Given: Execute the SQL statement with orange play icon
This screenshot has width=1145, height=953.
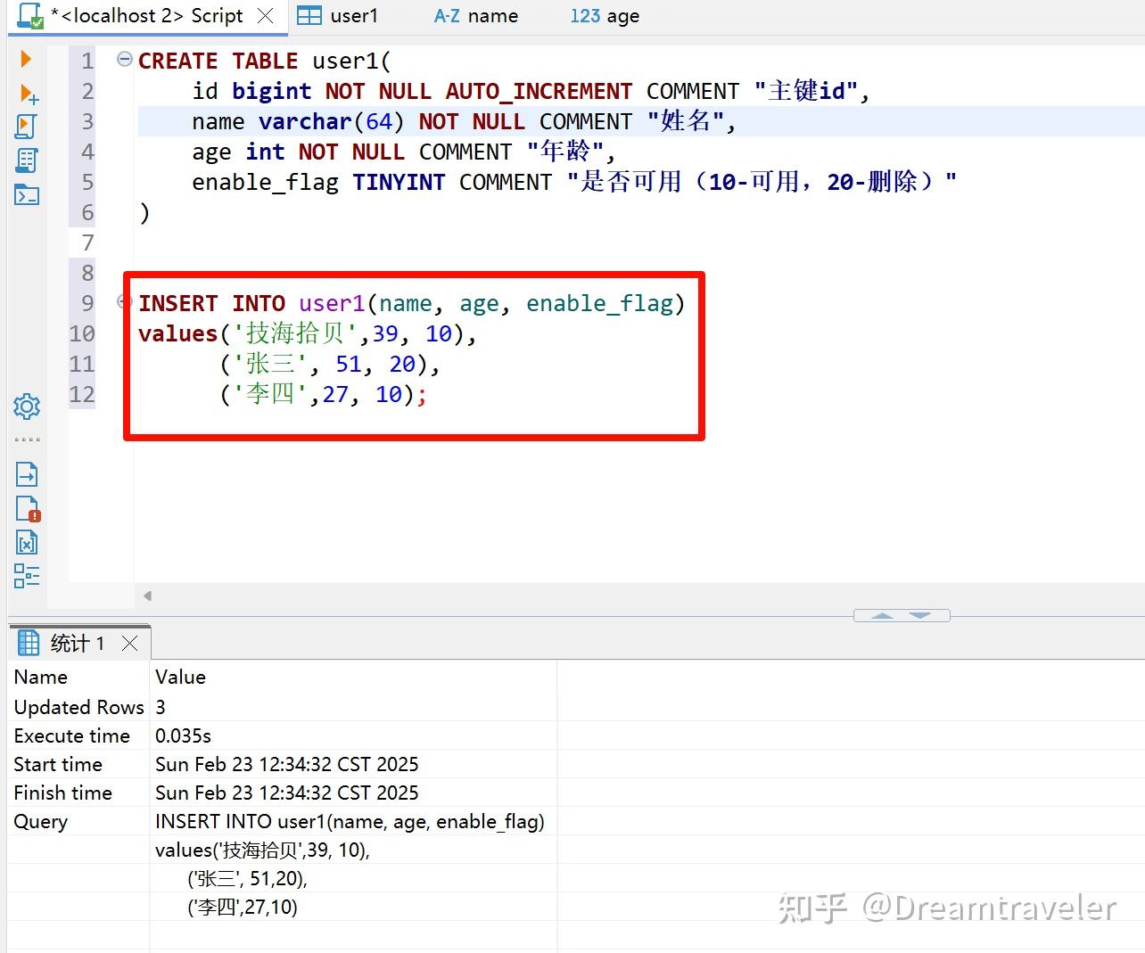Looking at the screenshot, I should coord(26,60).
